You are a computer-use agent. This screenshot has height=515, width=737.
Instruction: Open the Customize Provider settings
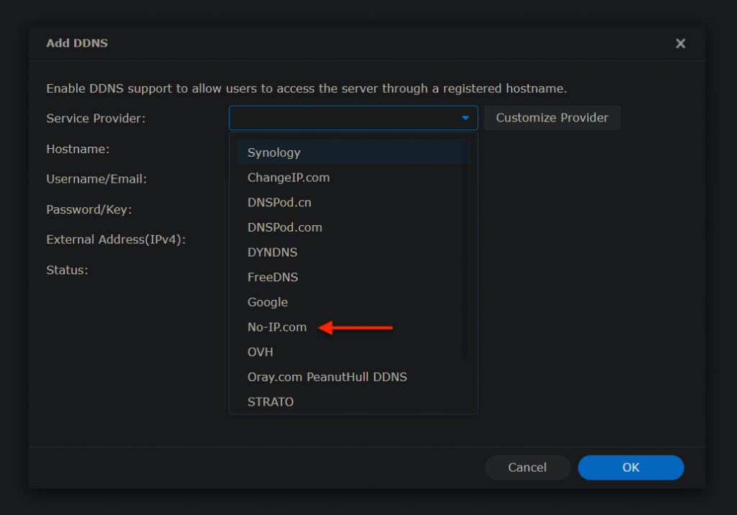552,118
